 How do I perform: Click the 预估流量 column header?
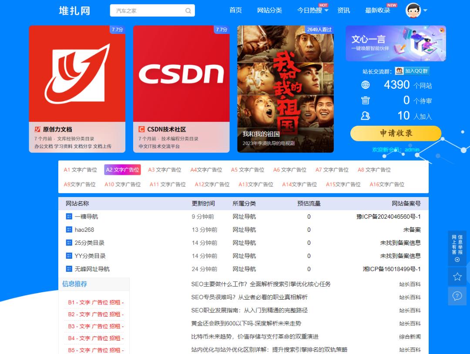[x=309, y=204]
